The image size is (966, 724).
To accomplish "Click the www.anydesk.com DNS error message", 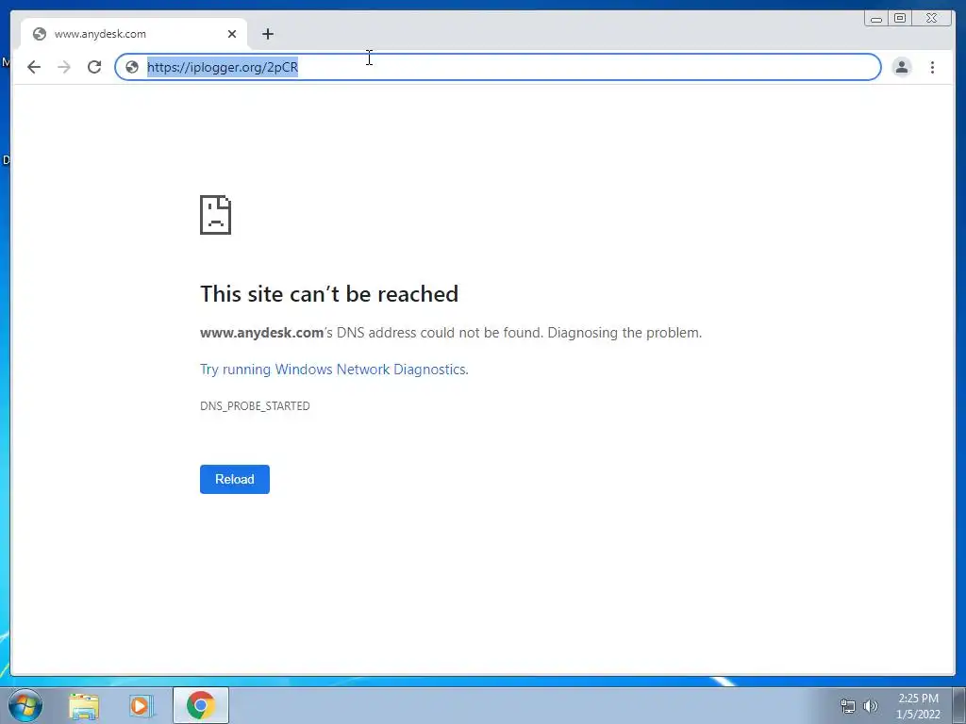I will tap(451, 333).
